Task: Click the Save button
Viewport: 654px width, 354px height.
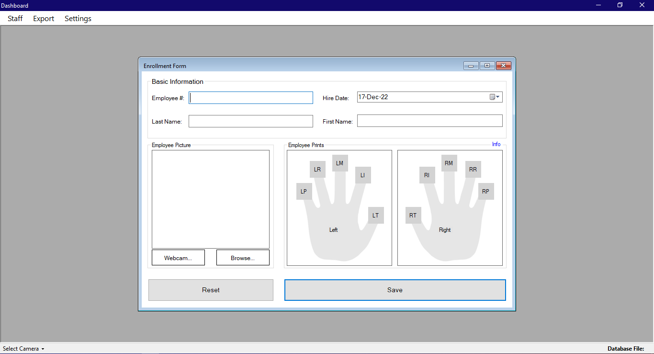Action: (x=395, y=290)
